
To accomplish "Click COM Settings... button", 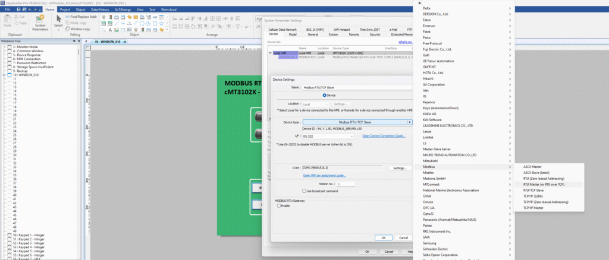I will point(400,168).
